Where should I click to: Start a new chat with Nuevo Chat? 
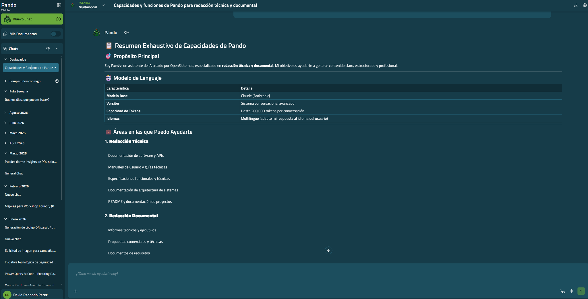(32, 19)
